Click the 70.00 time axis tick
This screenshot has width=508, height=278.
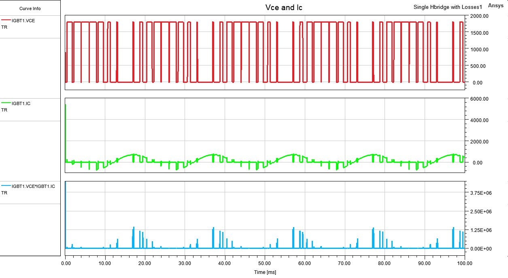click(x=344, y=263)
